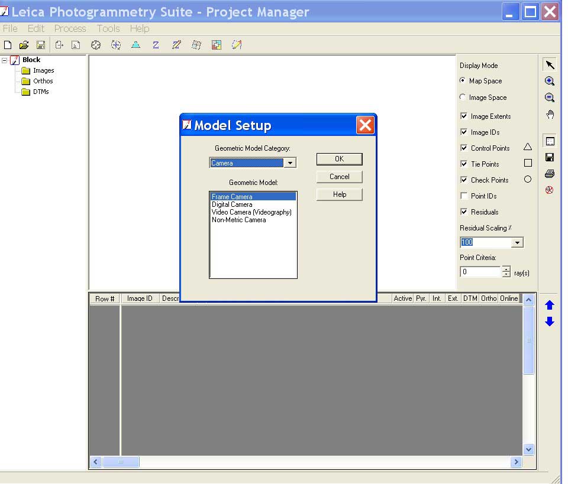Viewport: 568px width, 484px height.
Task: Activate the hand Pan tool
Action: point(550,115)
